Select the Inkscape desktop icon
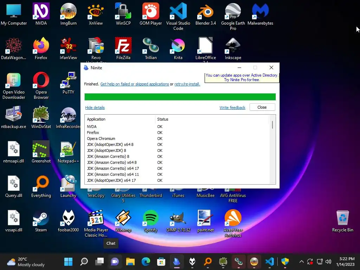This screenshot has width=360, height=270. 233,49
